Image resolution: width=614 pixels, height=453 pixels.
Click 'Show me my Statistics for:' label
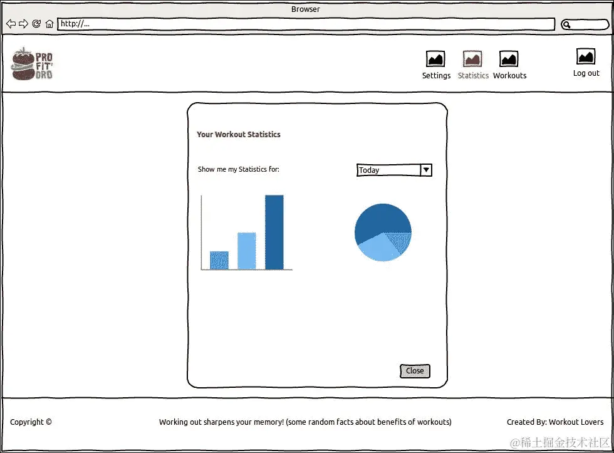239,169
